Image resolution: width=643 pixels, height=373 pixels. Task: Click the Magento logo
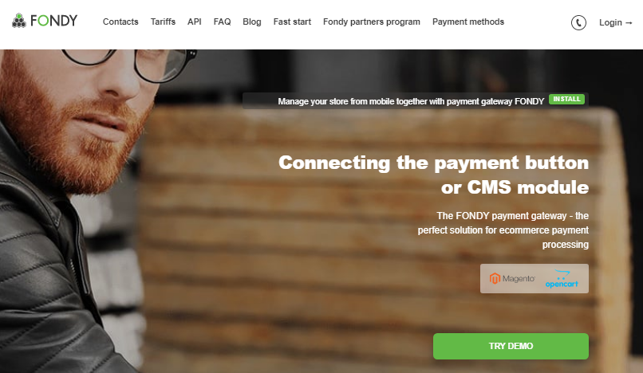click(x=512, y=279)
